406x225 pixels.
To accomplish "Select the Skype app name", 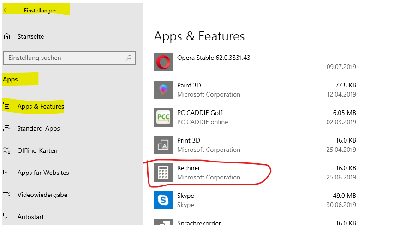I will [x=185, y=196].
